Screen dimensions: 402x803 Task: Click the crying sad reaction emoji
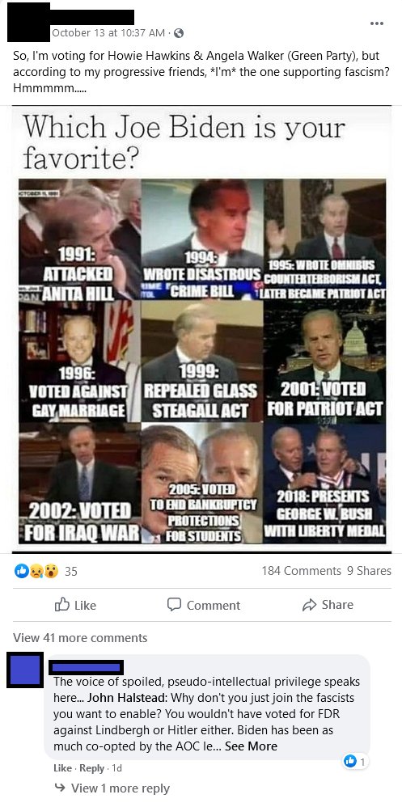click(x=36, y=570)
